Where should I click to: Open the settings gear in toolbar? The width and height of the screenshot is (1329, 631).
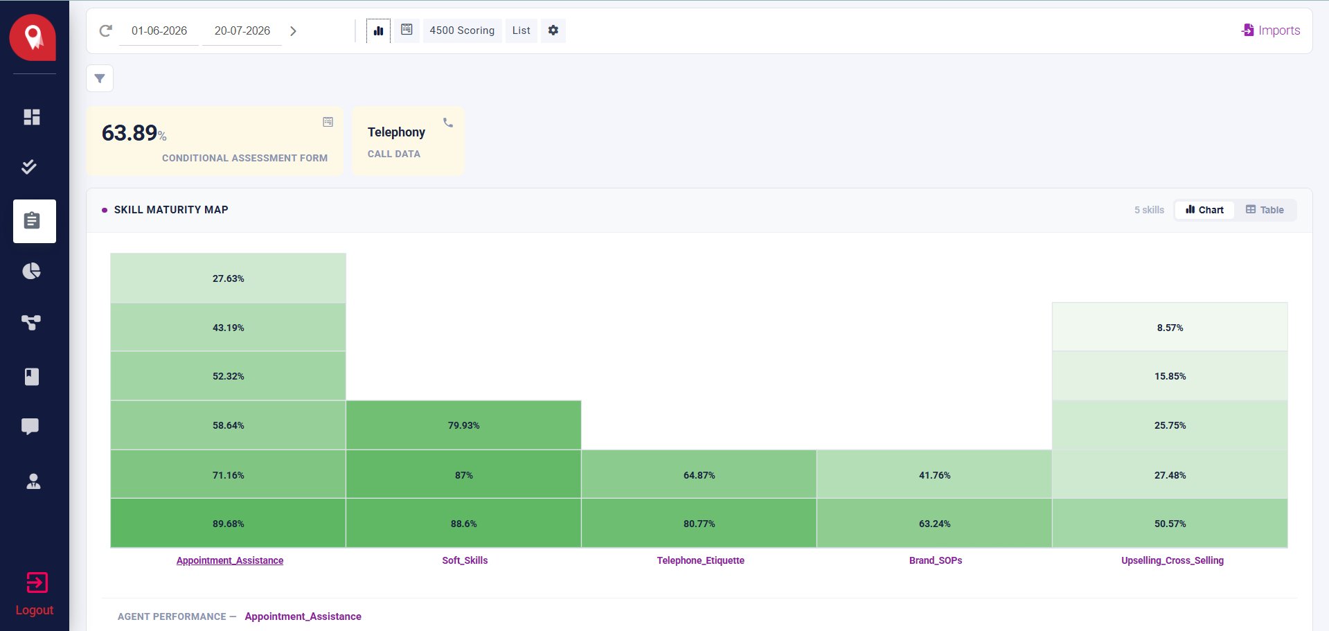pos(553,30)
